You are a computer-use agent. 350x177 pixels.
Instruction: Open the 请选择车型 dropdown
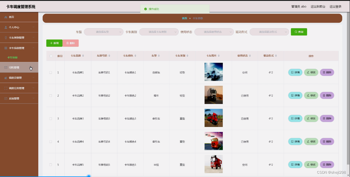103,32
